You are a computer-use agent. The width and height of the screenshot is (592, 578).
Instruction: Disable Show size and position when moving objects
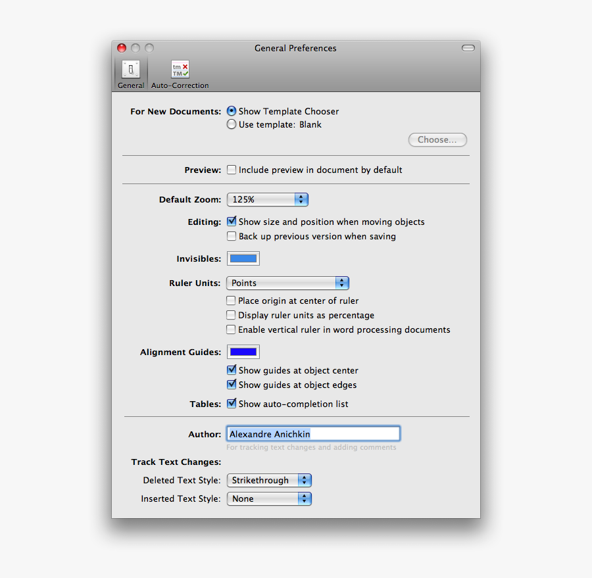point(232,222)
